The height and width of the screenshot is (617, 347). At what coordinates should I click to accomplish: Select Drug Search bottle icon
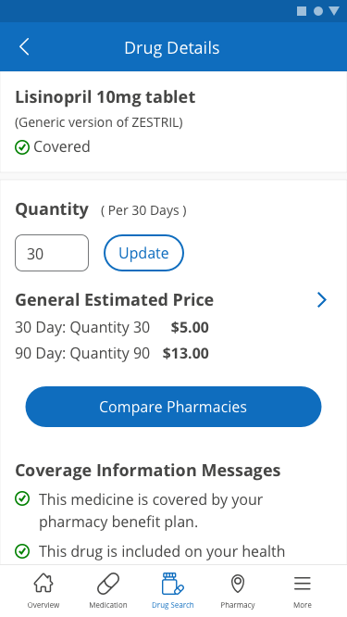(172, 584)
